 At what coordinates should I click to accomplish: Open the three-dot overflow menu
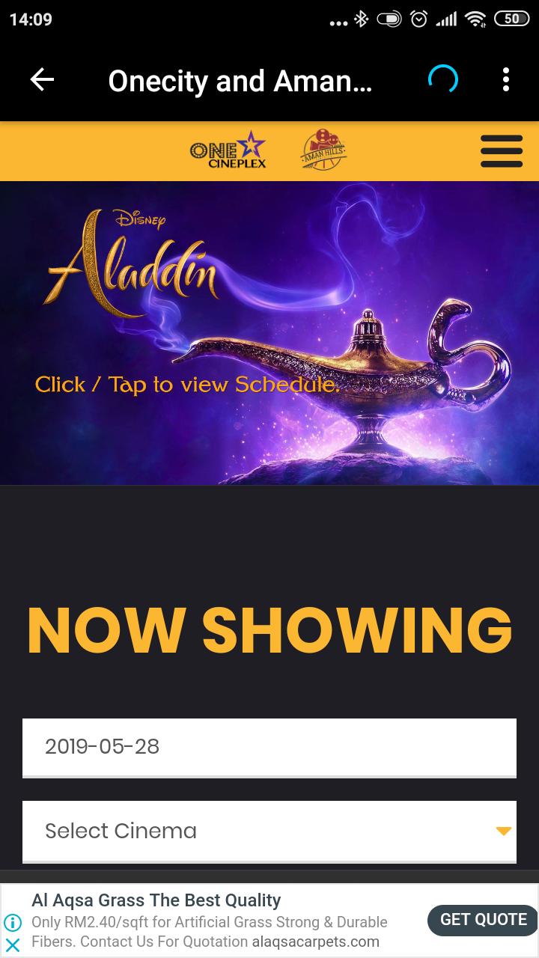[x=506, y=79]
